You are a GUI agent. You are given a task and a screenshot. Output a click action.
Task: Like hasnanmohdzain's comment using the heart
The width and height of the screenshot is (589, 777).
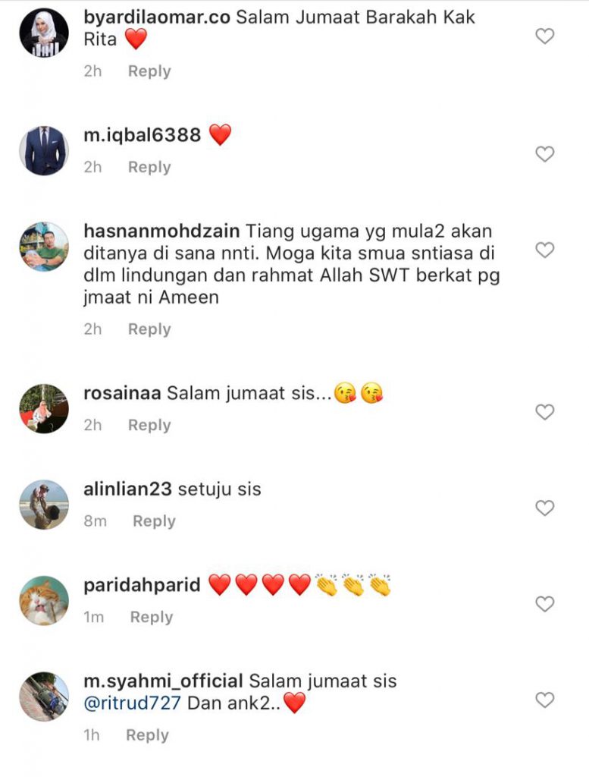[545, 250]
